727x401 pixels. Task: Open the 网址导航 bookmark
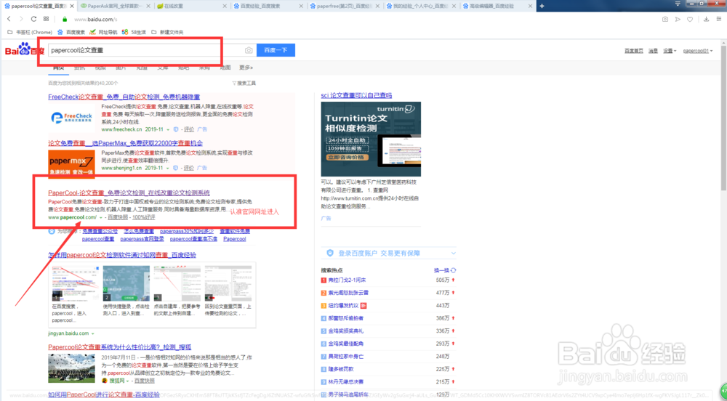103,32
